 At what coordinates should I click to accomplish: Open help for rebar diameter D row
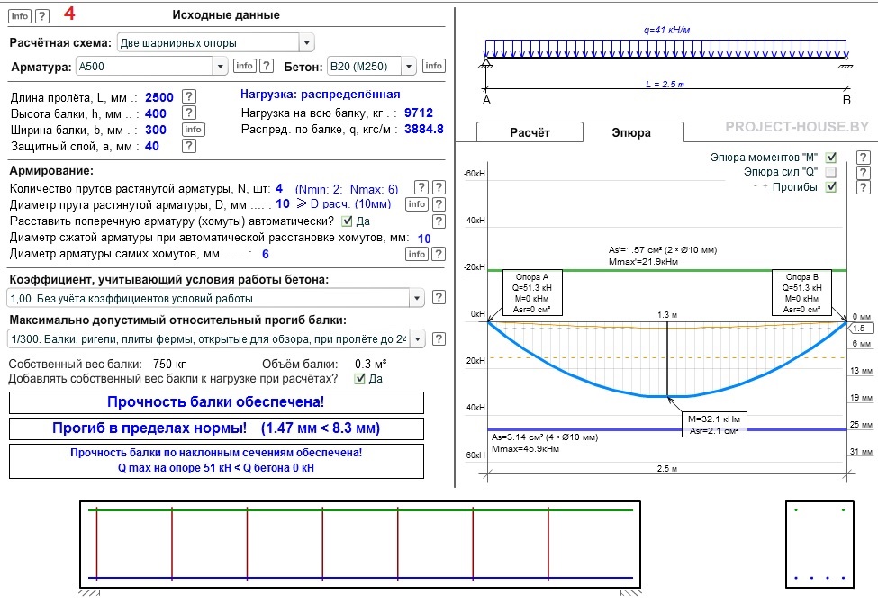(439, 204)
